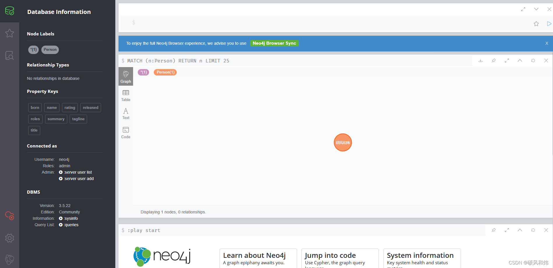Pin the :play start frame
This screenshot has width=553, height=268.
[494, 230]
